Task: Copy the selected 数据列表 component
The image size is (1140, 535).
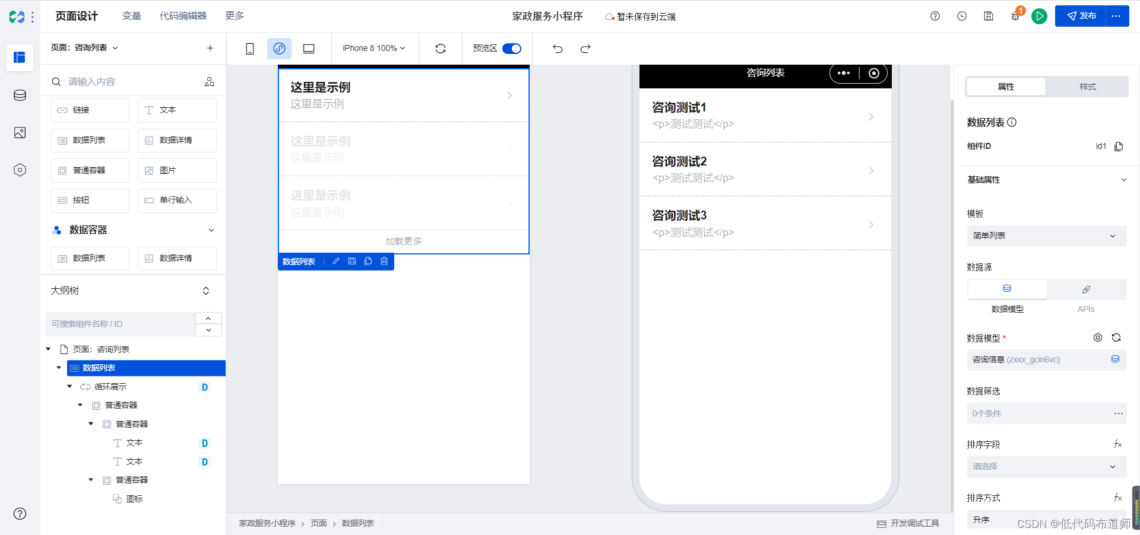Action: (x=368, y=261)
